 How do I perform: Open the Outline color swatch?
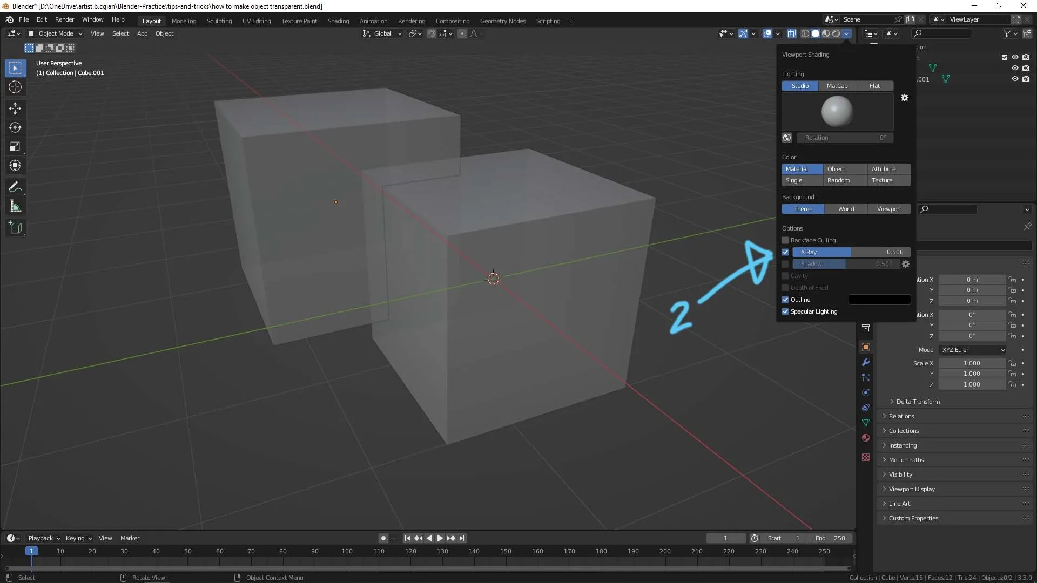879,300
